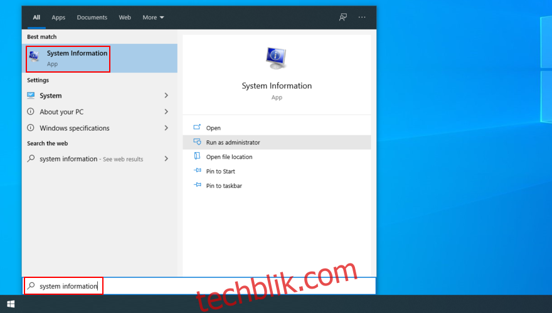Click the magnifier icon beside web search result
Image resolution: width=552 pixels, height=313 pixels.
[x=31, y=158]
